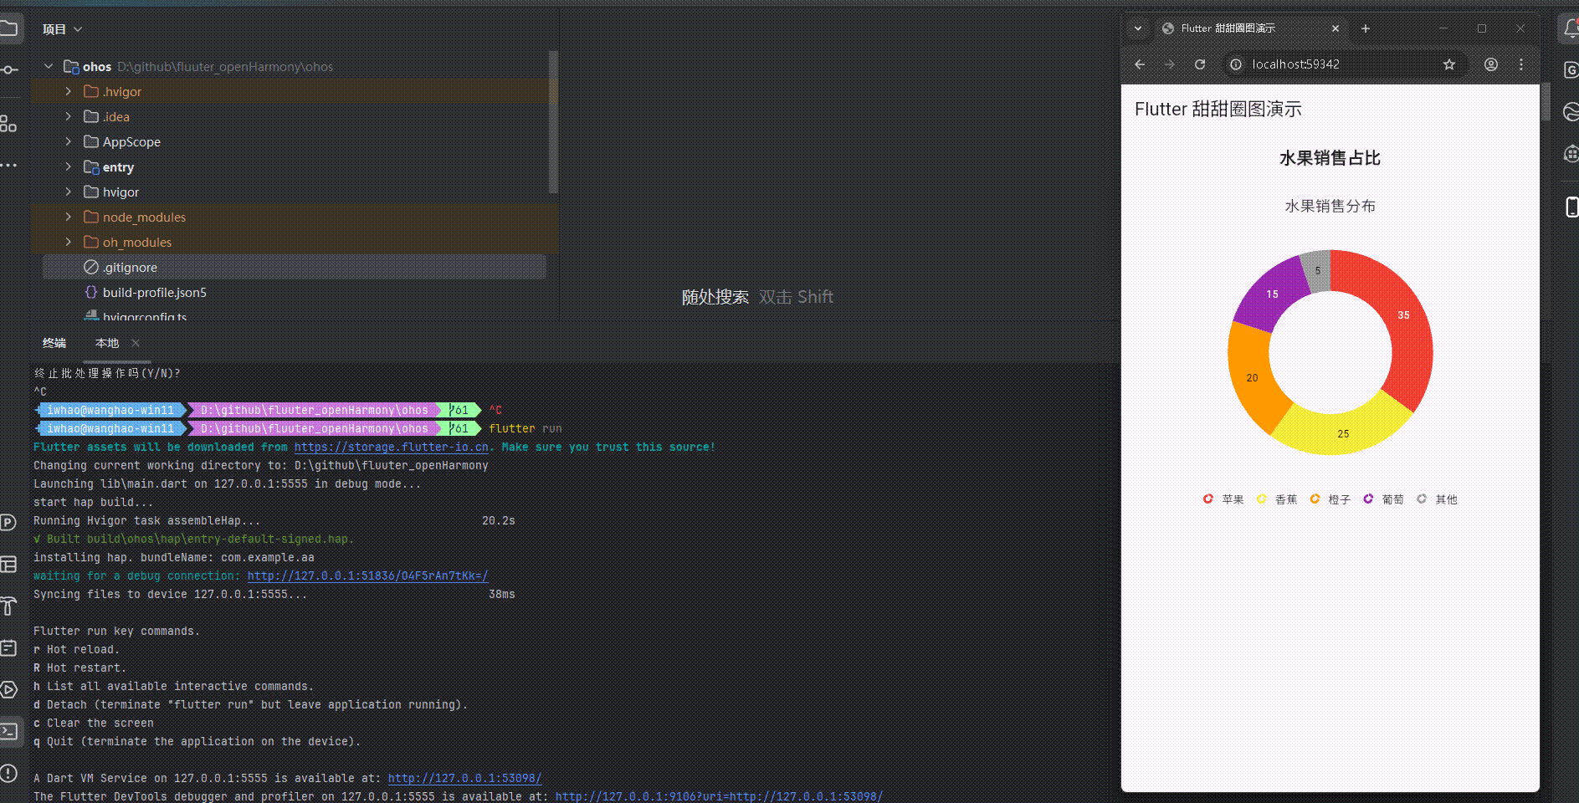Open the browser three-dot menu
This screenshot has width=1579, height=803.
click(x=1521, y=64)
